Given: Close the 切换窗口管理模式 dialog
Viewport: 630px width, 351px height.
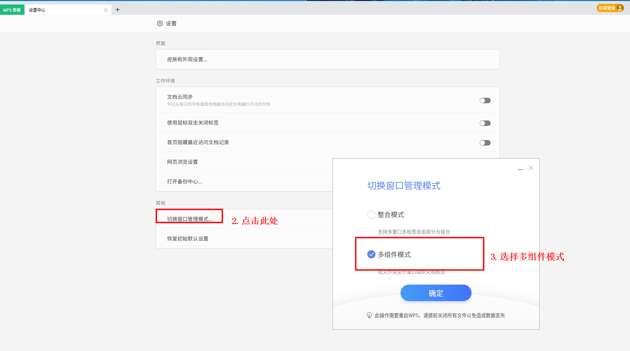Looking at the screenshot, I should pyautogui.click(x=531, y=168).
